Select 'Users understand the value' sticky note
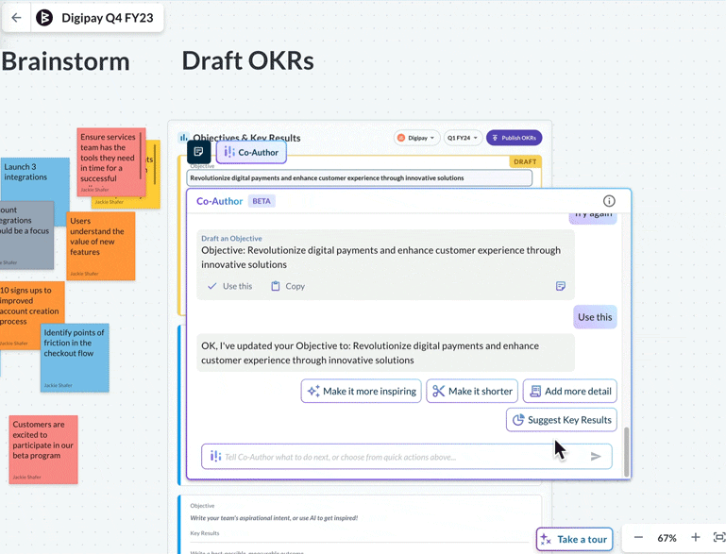The width and height of the screenshot is (726, 554). [x=100, y=245]
